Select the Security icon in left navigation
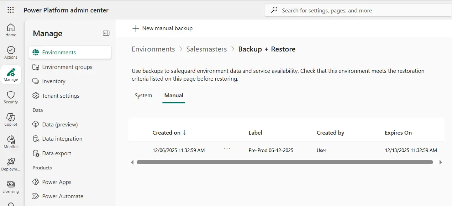Image resolution: width=452 pixels, height=206 pixels. click(10, 96)
